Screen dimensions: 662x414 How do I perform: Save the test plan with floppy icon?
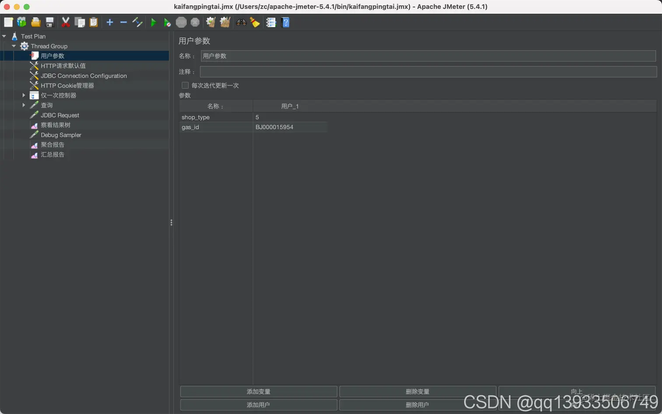click(49, 22)
